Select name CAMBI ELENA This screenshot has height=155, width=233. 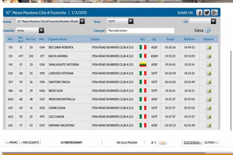pyautogui.click(x=57, y=108)
